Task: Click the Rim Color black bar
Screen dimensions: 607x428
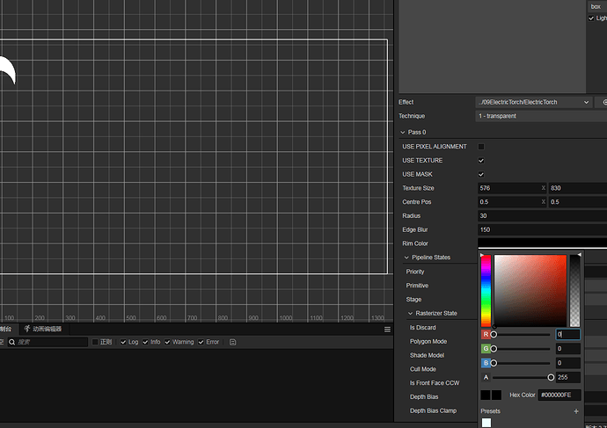Action: tap(543, 243)
